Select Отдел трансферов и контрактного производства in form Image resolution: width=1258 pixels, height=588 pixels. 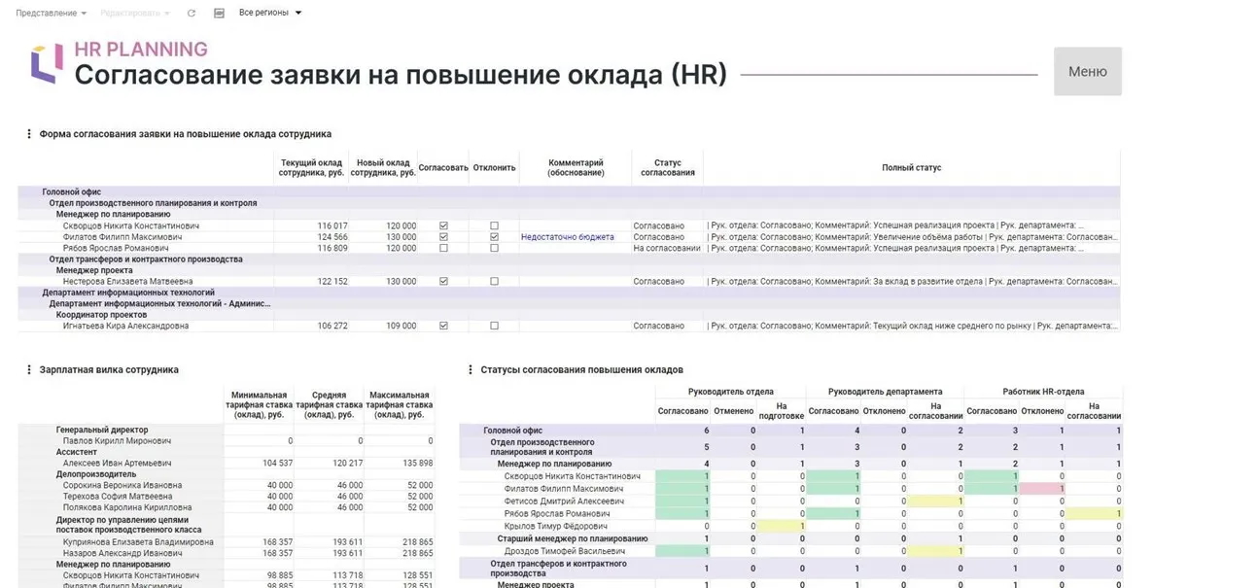[x=569, y=259]
